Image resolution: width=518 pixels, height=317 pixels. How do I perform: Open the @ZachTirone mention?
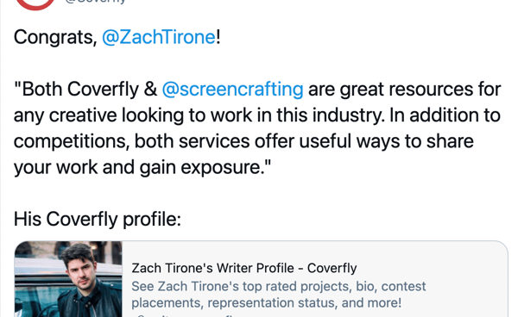tap(159, 36)
